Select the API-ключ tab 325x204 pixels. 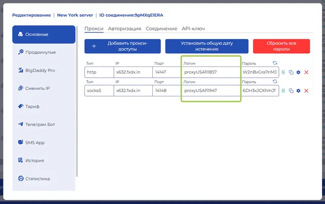(x=193, y=28)
